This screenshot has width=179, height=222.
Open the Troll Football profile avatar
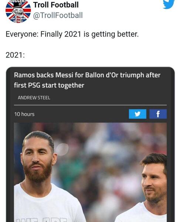click(x=18, y=11)
